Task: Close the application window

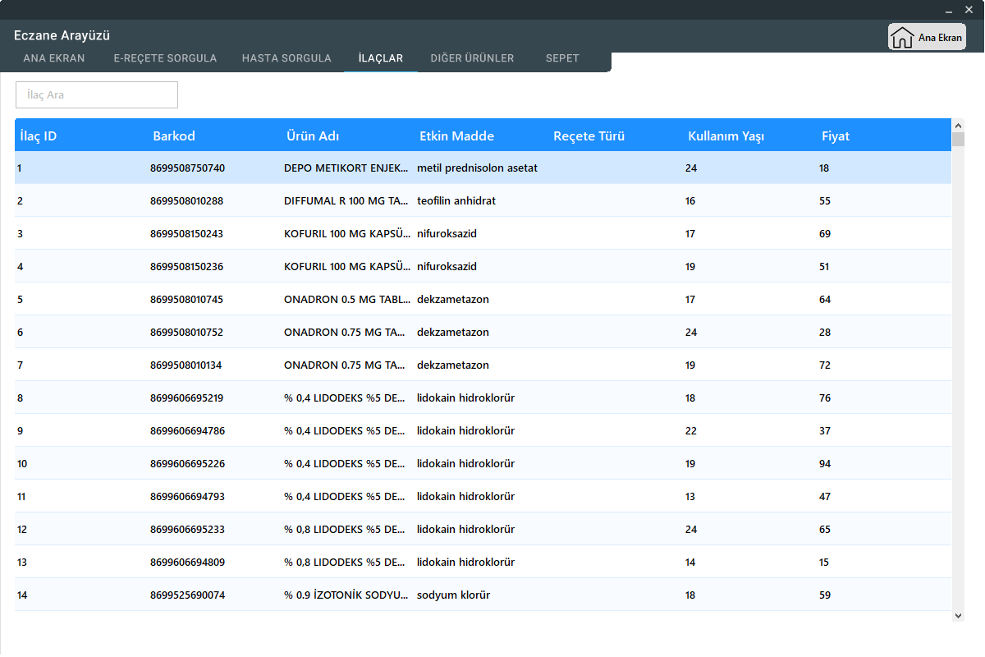Action: pos(970,10)
